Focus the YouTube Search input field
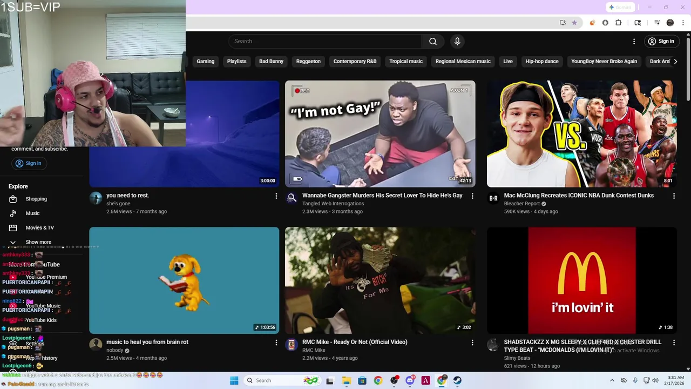Viewport: 691px width, 389px height. tap(326, 42)
